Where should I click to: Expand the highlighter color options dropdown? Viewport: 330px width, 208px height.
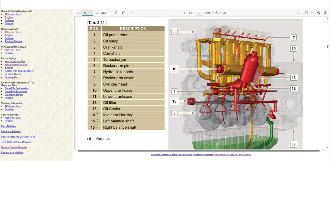coord(89,13)
